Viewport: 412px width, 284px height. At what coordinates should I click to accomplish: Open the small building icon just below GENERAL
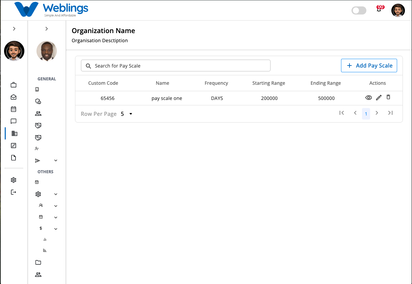pyautogui.click(x=37, y=89)
